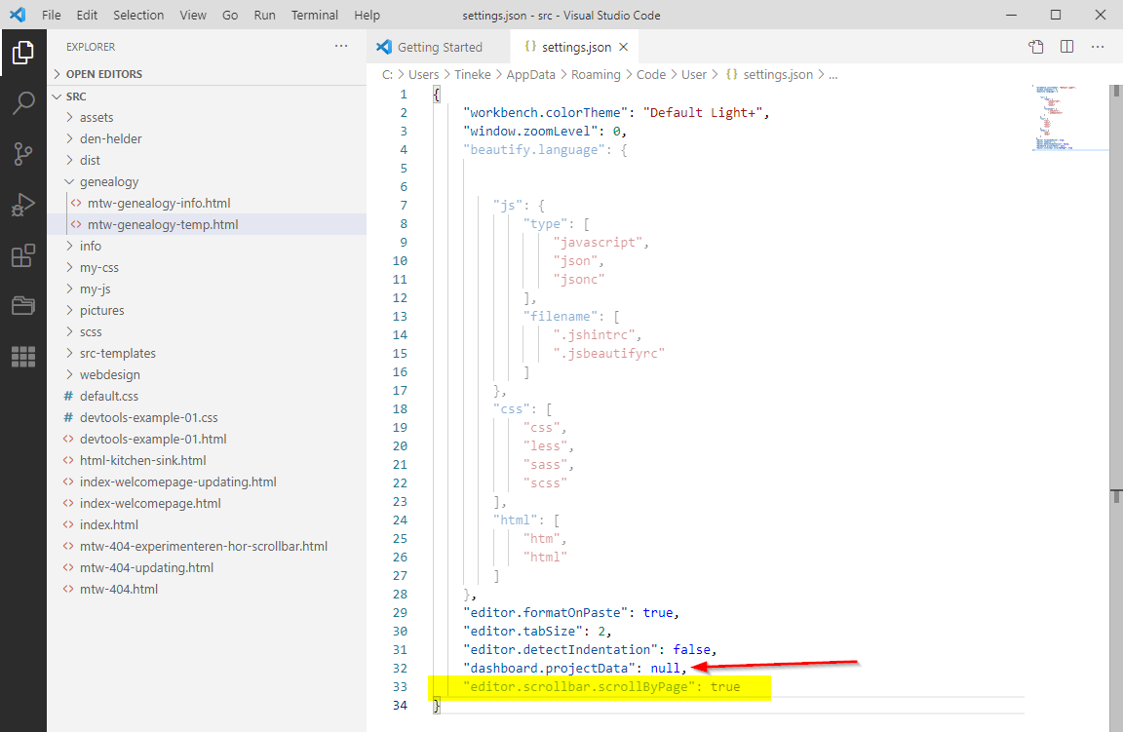Open Explorer views and more actions menu
1123x732 pixels.
coord(341,47)
